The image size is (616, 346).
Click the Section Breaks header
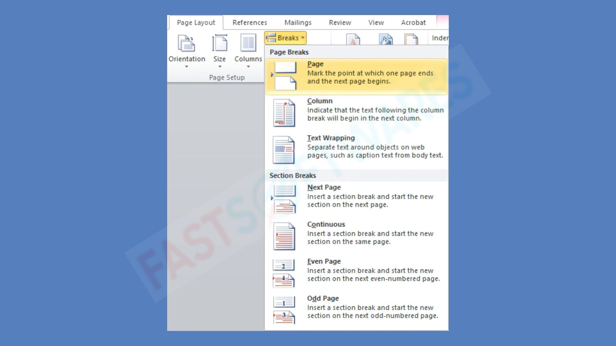pyautogui.click(x=293, y=176)
